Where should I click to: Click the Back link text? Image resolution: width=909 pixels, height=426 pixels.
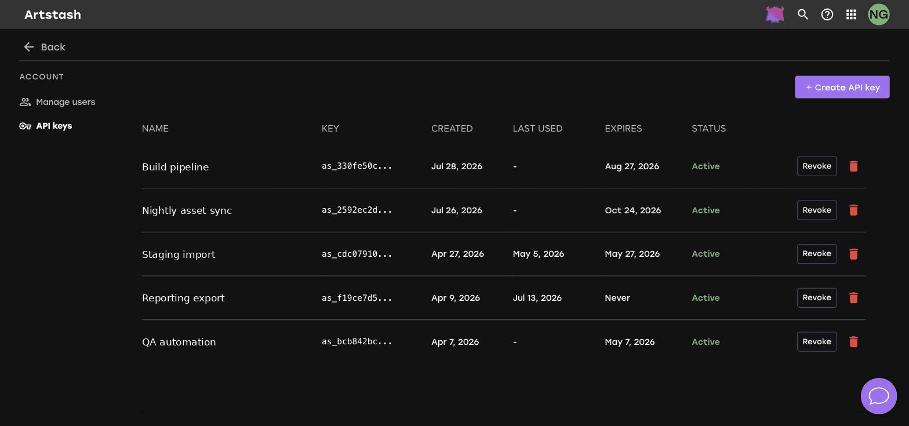pyautogui.click(x=53, y=47)
